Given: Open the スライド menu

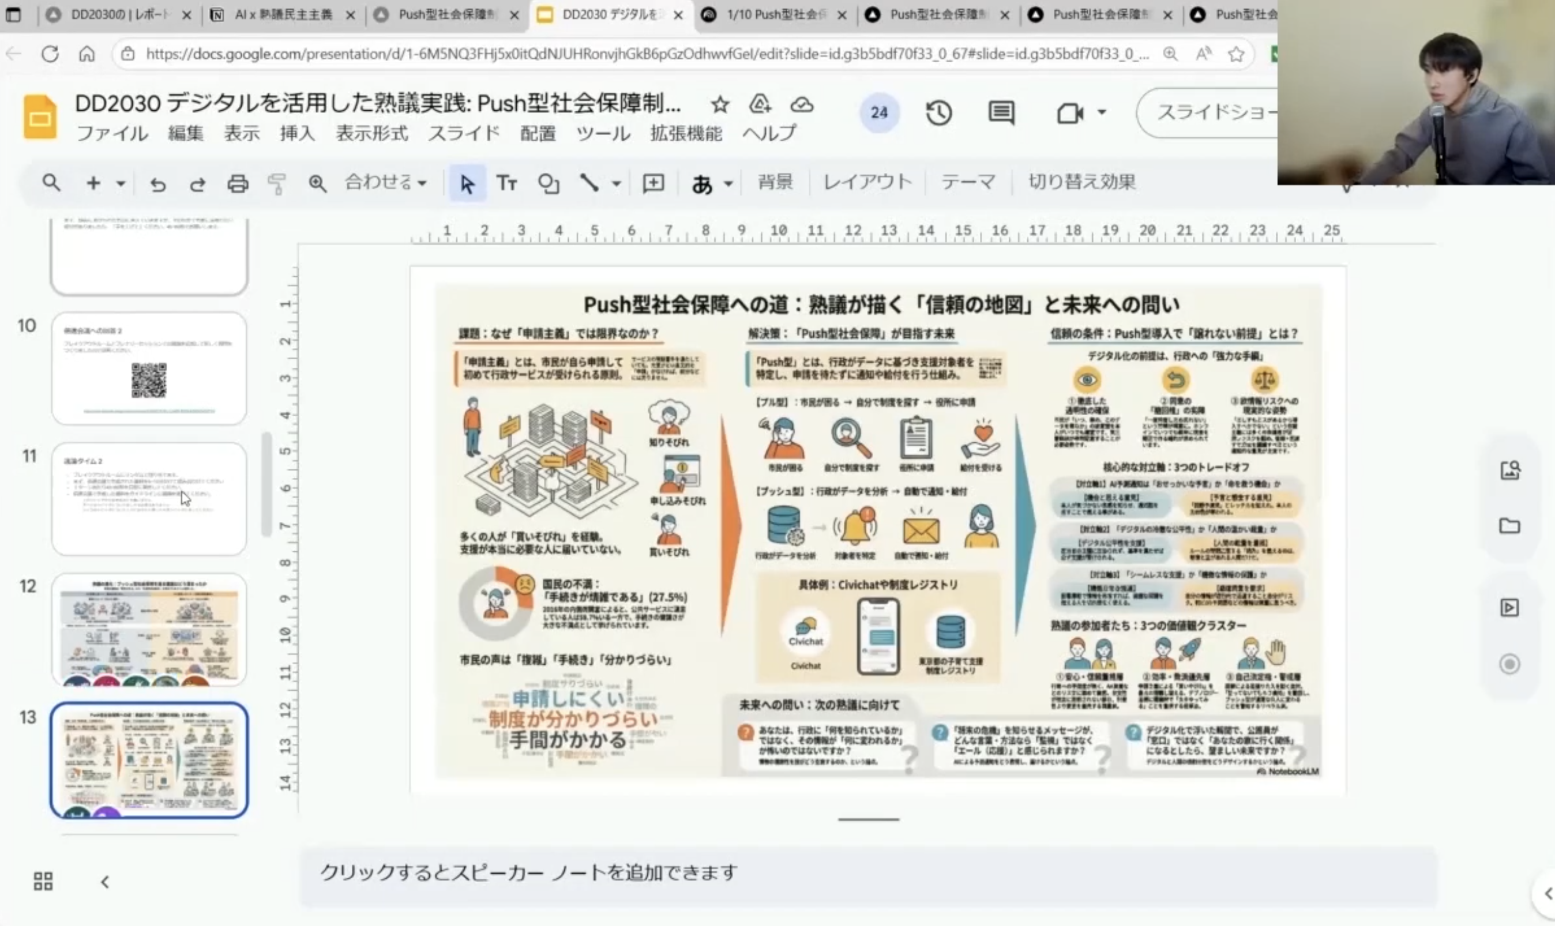Looking at the screenshot, I should pyautogui.click(x=464, y=133).
